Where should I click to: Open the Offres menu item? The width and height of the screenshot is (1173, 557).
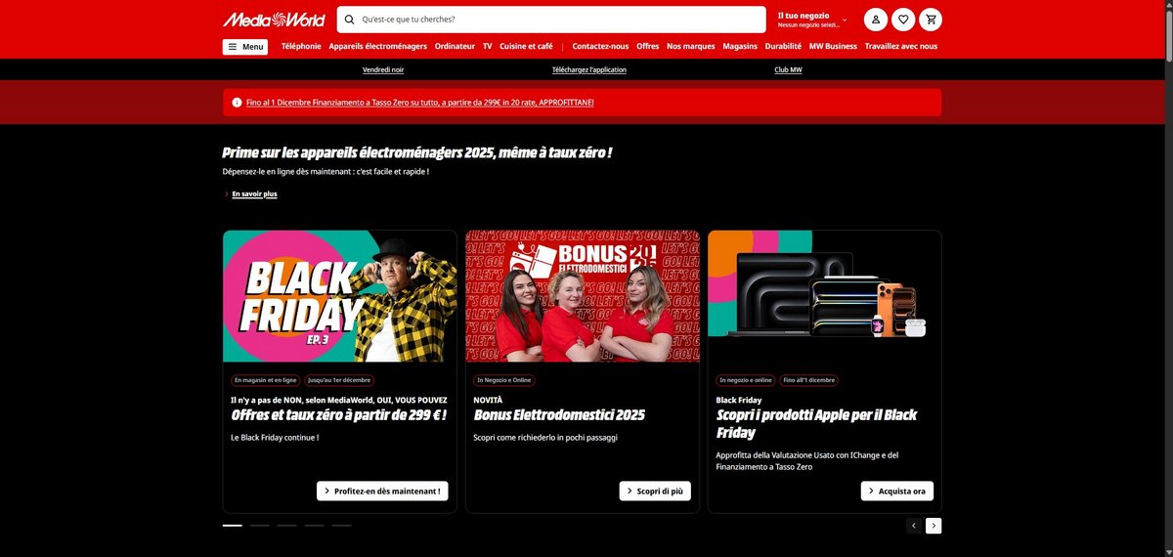[648, 46]
